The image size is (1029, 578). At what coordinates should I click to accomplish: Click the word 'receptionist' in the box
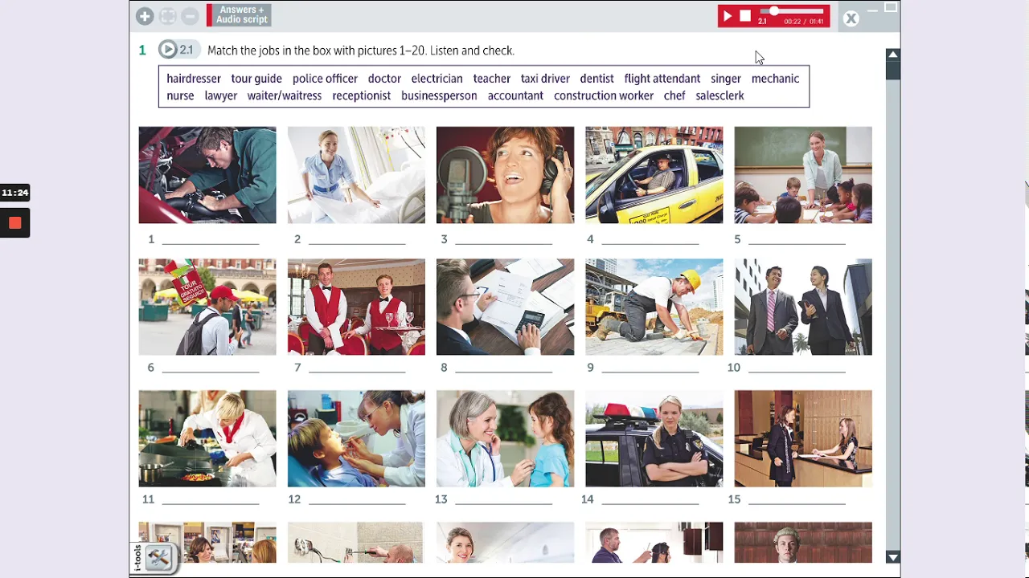click(362, 96)
